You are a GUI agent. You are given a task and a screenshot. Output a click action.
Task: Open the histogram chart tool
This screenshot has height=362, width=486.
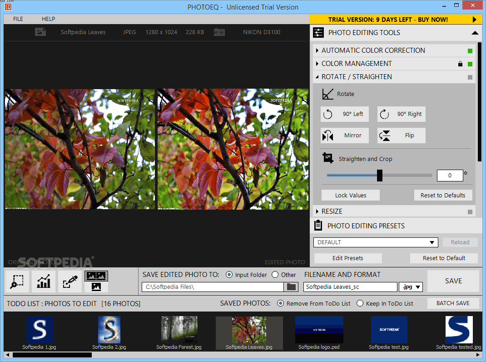click(x=44, y=282)
